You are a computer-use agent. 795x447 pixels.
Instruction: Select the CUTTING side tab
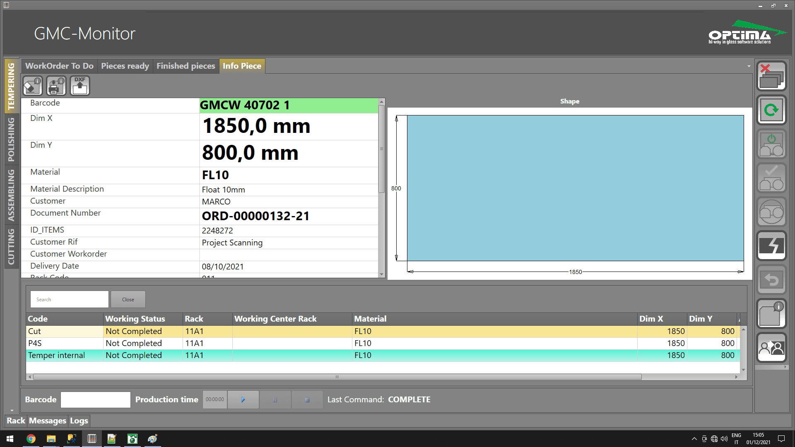coord(11,247)
